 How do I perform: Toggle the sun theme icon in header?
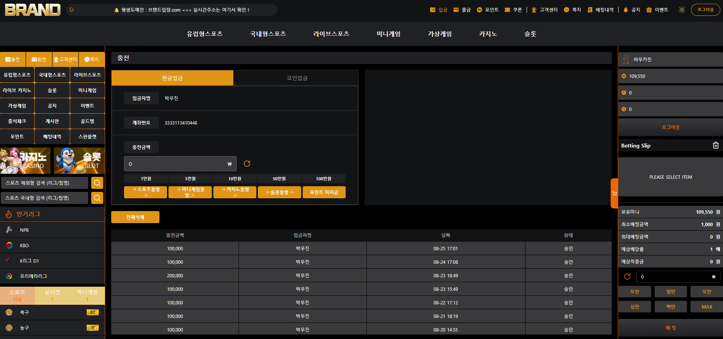tap(682, 10)
